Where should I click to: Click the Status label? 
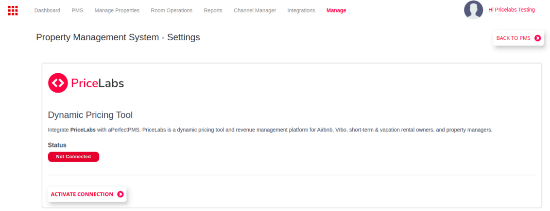57,145
